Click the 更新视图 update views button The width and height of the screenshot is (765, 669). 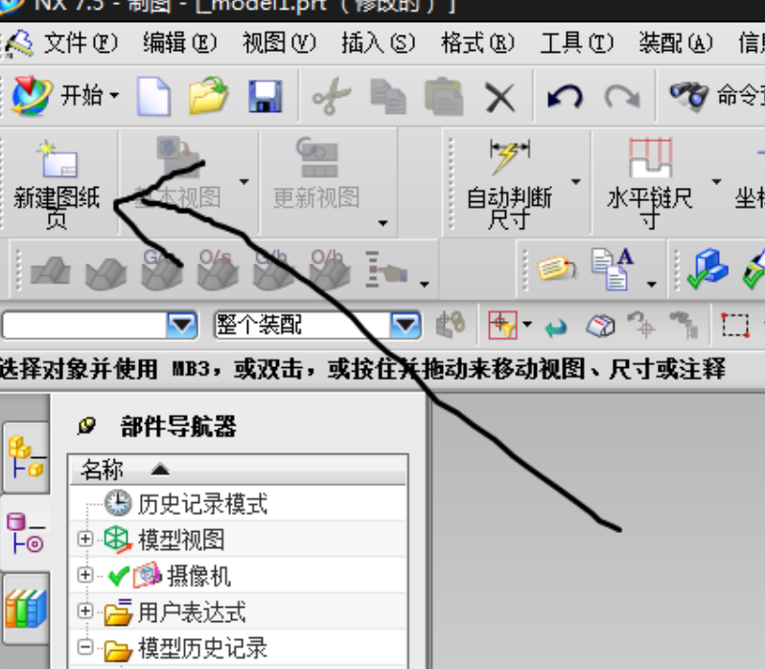(x=316, y=173)
